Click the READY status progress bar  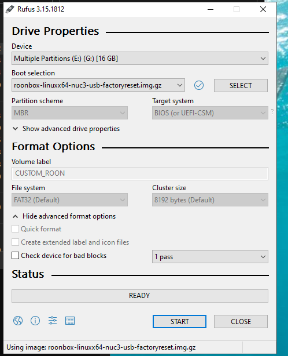point(140,296)
